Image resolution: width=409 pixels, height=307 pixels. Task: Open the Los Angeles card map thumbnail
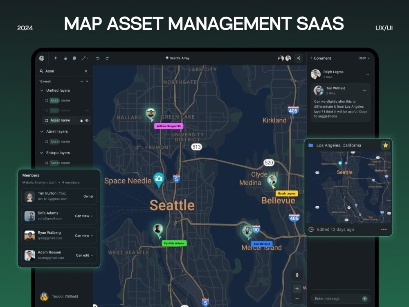point(348,187)
